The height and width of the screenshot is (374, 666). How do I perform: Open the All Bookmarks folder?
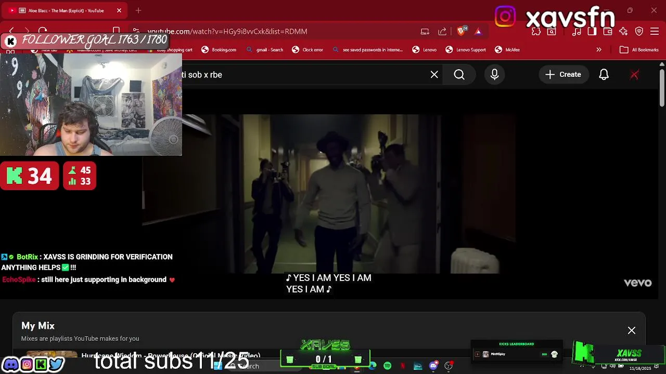[x=639, y=50]
